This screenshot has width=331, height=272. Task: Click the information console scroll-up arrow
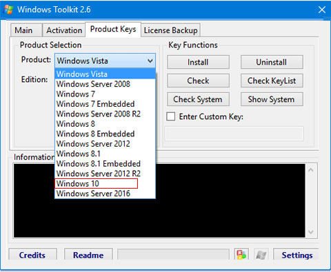pos(311,170)
